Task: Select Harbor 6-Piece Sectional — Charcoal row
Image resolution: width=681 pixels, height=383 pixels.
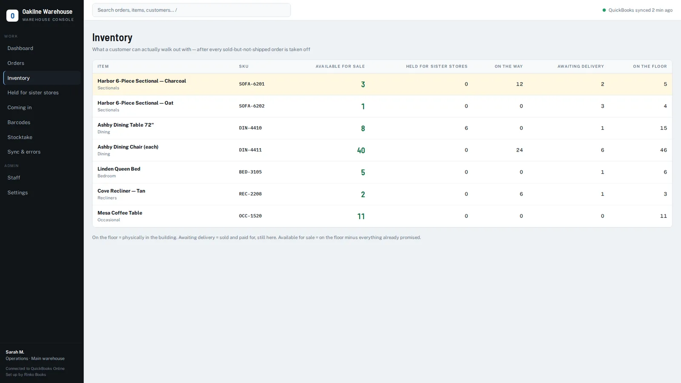Action: [382, 84]
